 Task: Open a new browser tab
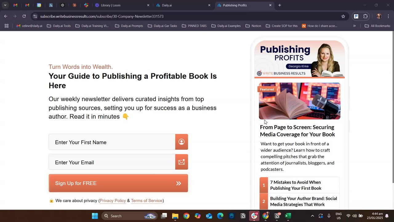point(279,5)
